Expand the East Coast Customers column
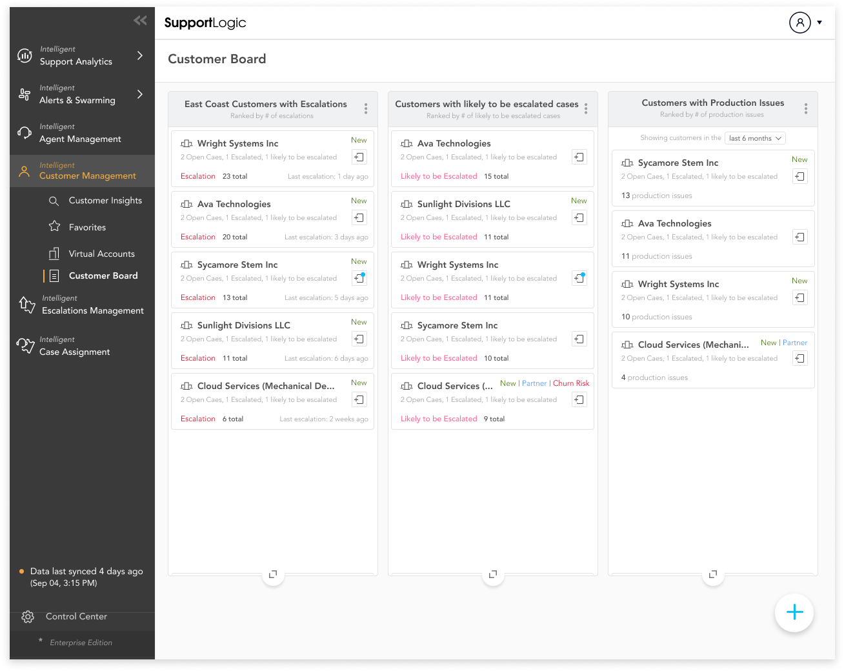 [273, 574]
